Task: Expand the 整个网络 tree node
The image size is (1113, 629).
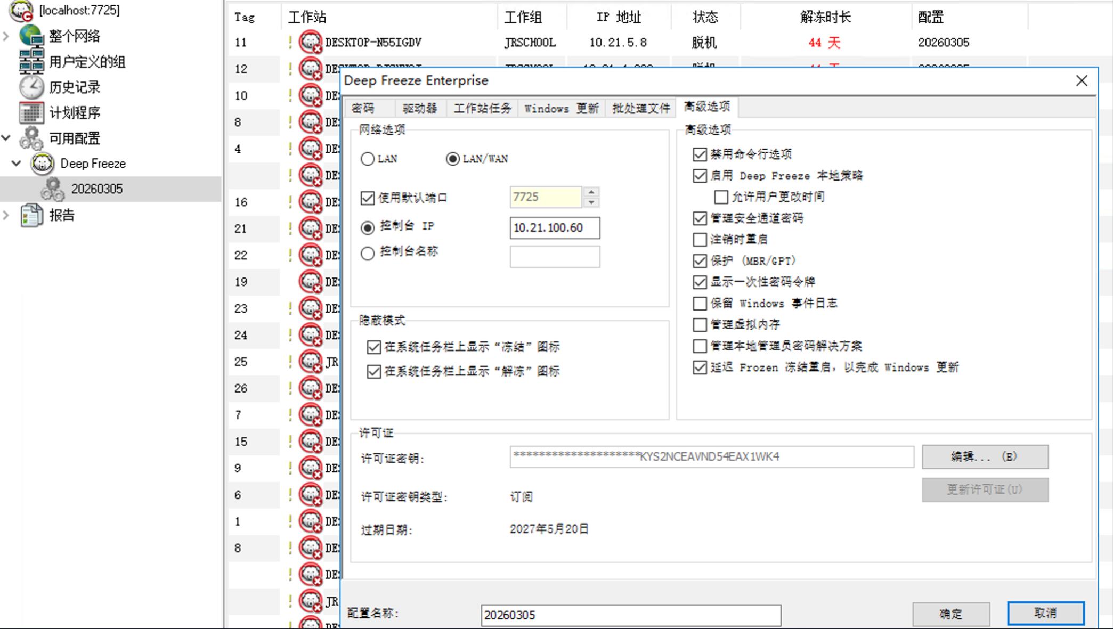Action: coord(6,36)
